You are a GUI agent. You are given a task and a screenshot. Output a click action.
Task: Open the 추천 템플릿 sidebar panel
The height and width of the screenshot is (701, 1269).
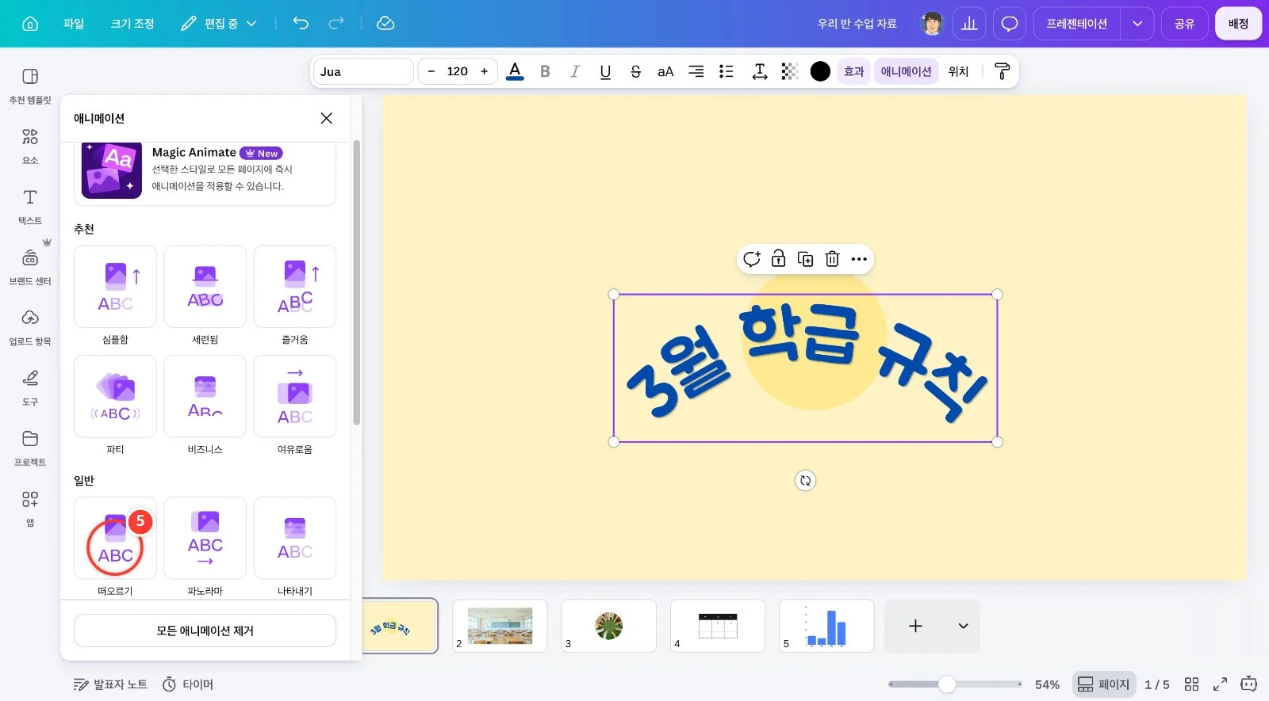pyautogui.click(x=30, y=86)
